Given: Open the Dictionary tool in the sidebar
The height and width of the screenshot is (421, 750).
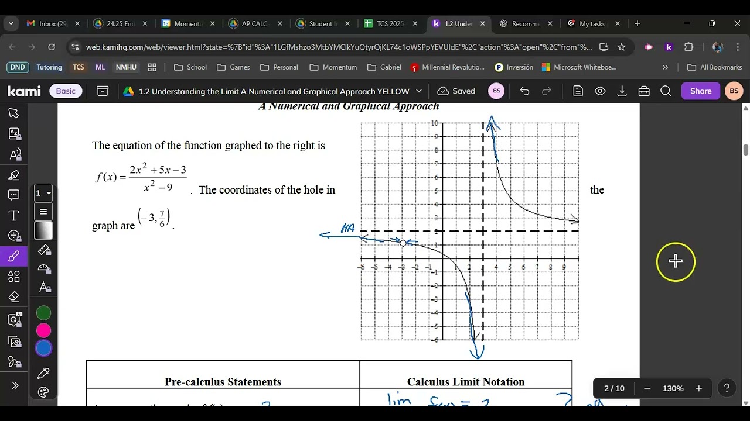Looking at the screenshot, I should click(x=14, y=133).
